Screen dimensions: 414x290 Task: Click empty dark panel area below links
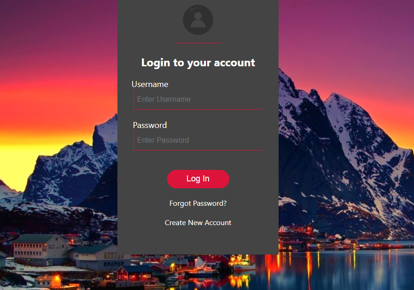[198, 242]
